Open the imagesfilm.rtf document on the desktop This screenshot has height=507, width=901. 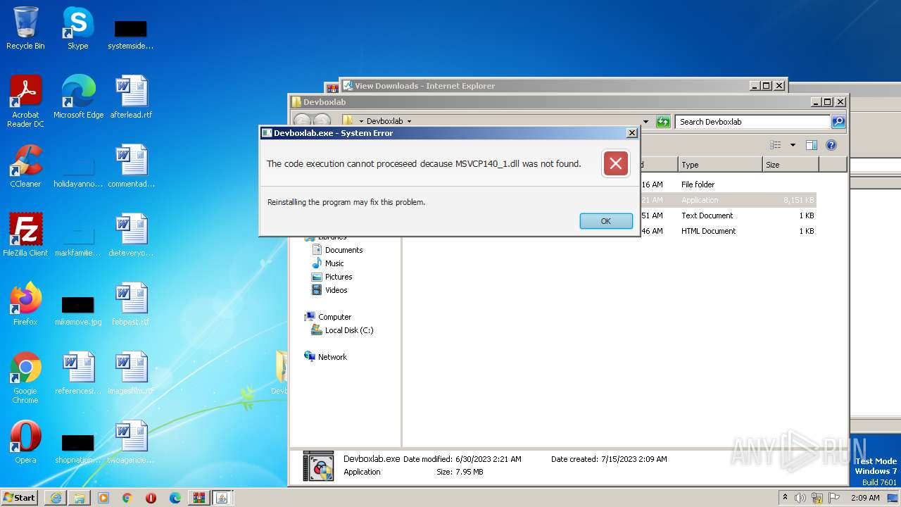coord(131,373)
